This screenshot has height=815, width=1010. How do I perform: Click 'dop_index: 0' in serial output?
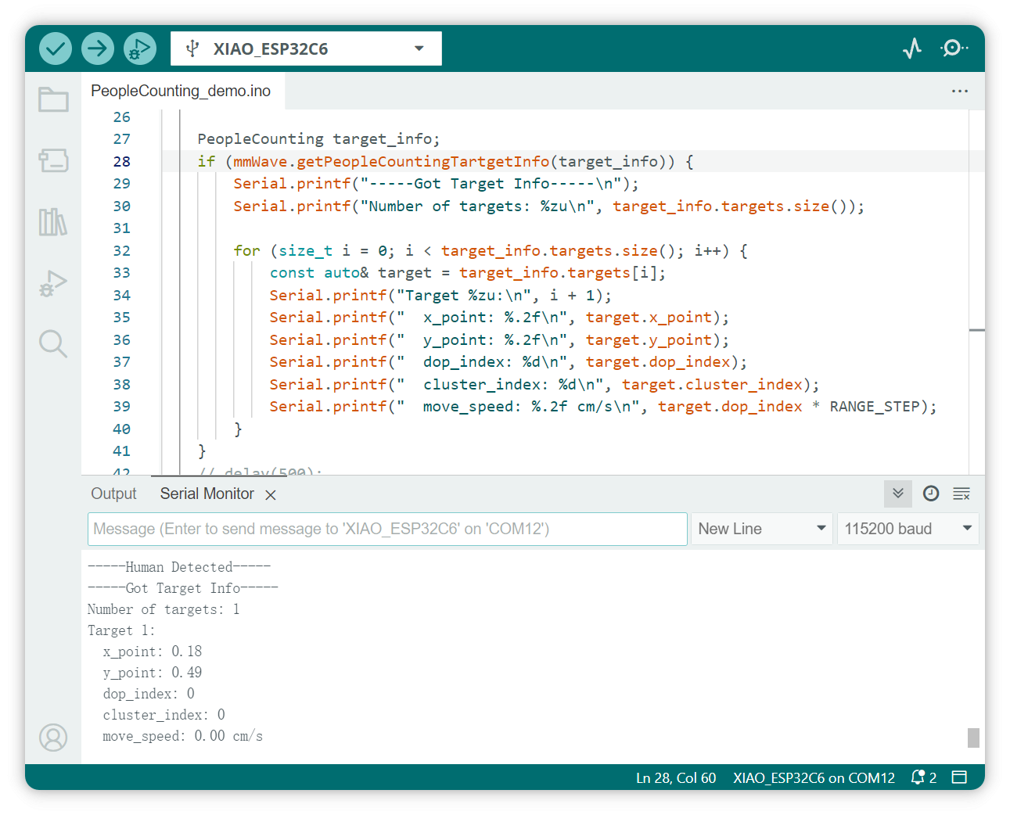pyautogui.click(x=149, y=694)
